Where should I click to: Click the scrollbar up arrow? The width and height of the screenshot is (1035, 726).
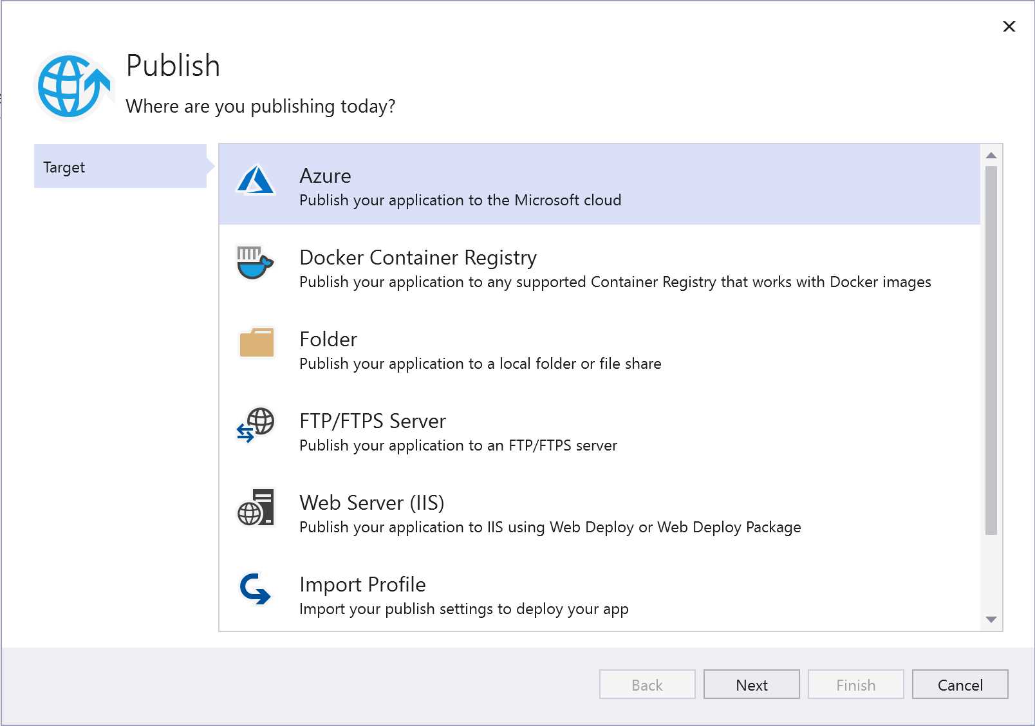click(991, 155)
